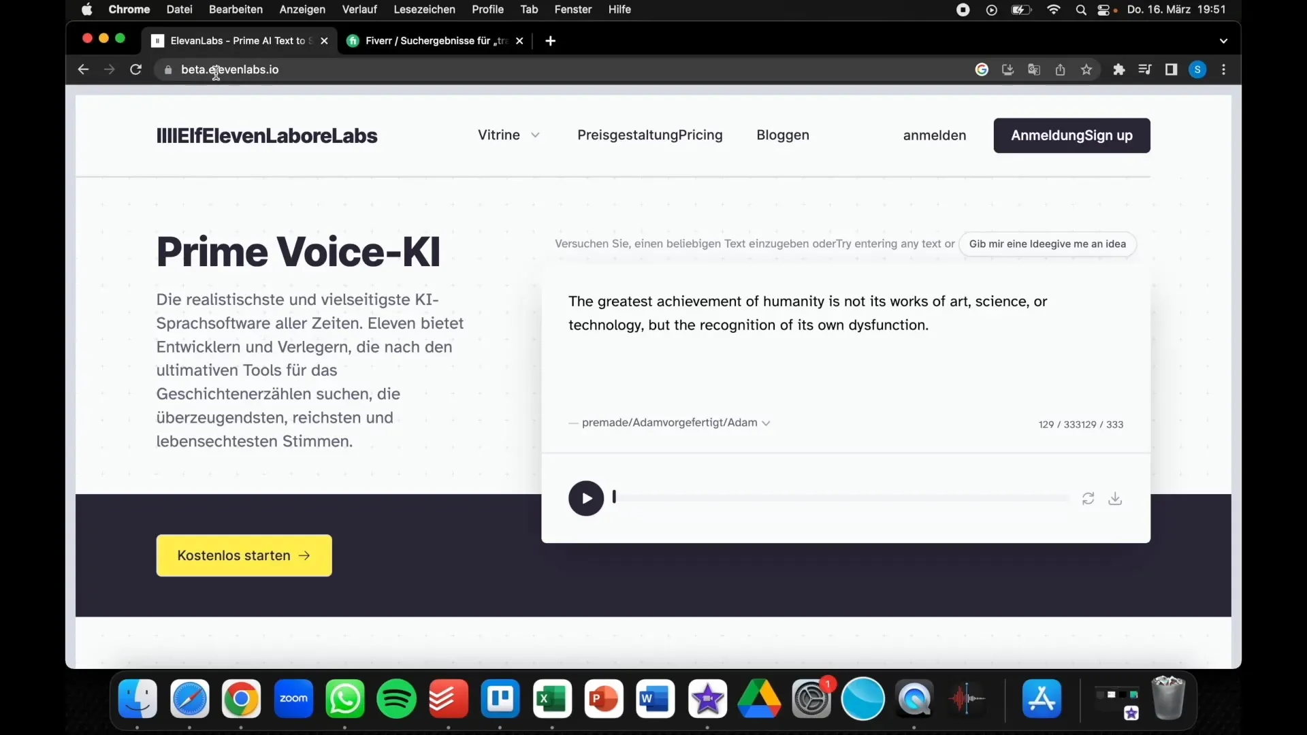This screenshot has width=1307, height=735.
Task: Go back with the browser back arrow
Action: [x=83, y=69]
